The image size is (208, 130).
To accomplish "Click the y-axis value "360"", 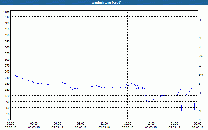I will [8, 47].
